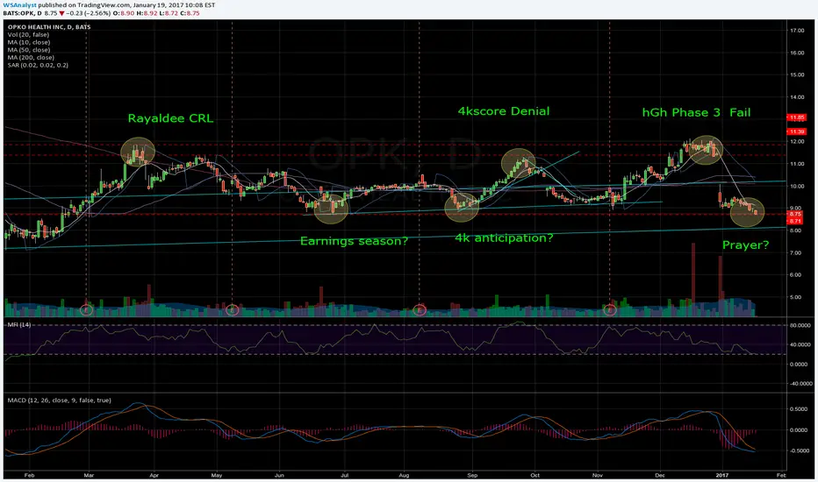Click the MA (10, close) indicator legend
The image size is (818, 482).
point(29,42)
